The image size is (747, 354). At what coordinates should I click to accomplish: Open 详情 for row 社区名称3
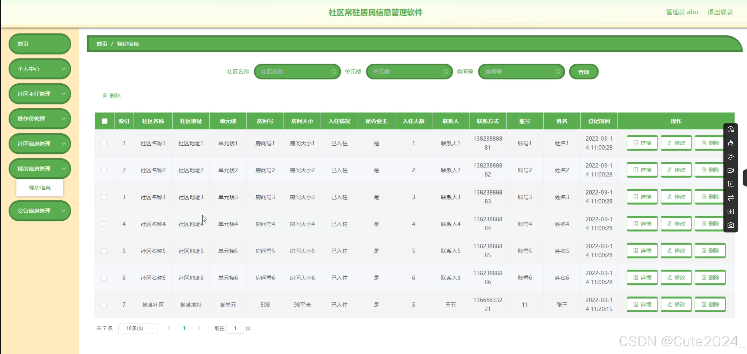pos(642,197)
